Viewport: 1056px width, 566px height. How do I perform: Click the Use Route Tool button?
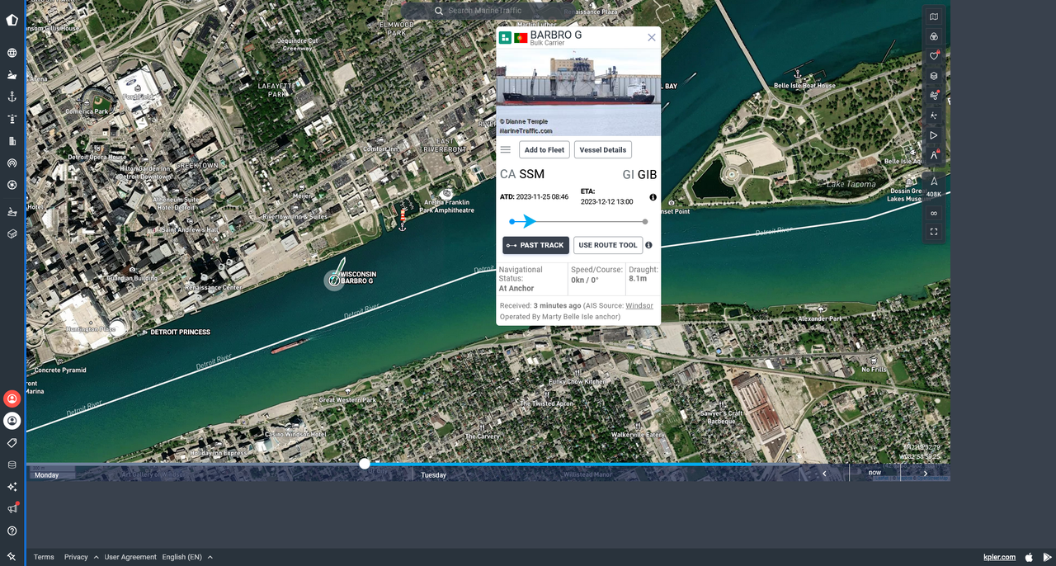(x=608, y=245)
